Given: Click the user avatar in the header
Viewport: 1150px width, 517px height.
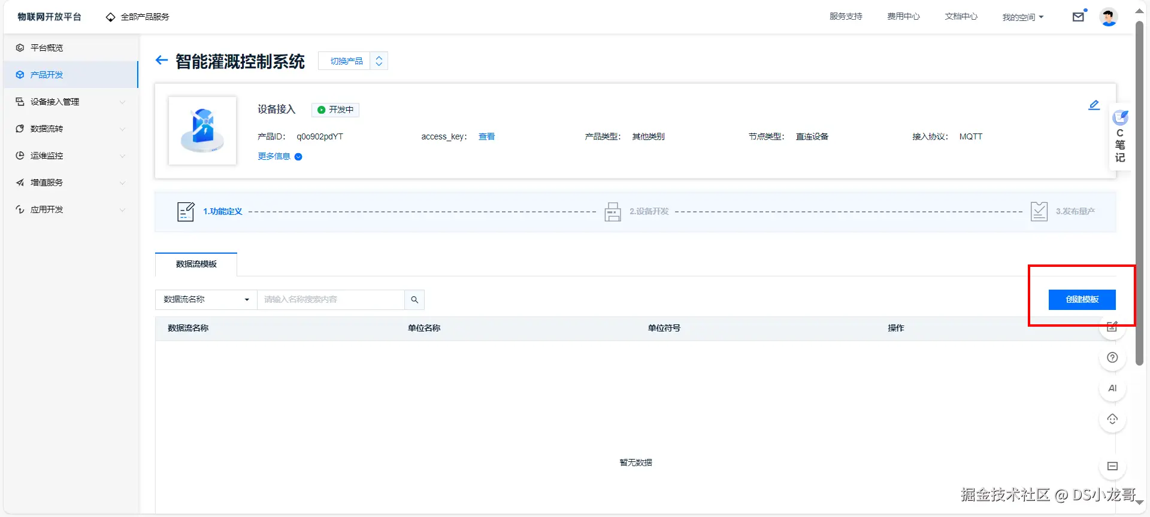Looking at the screenshot, I should 1109,17.
